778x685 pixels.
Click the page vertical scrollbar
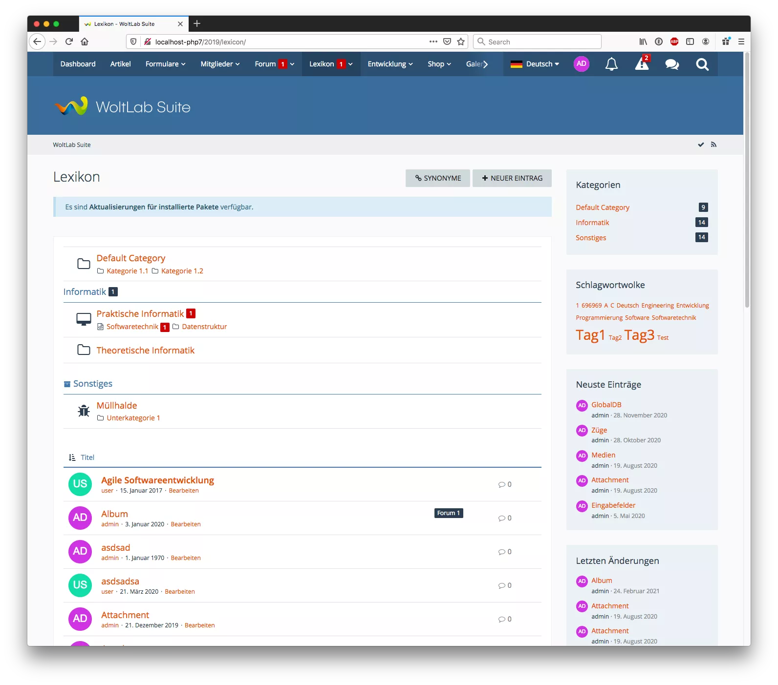[x=747, y=195]
